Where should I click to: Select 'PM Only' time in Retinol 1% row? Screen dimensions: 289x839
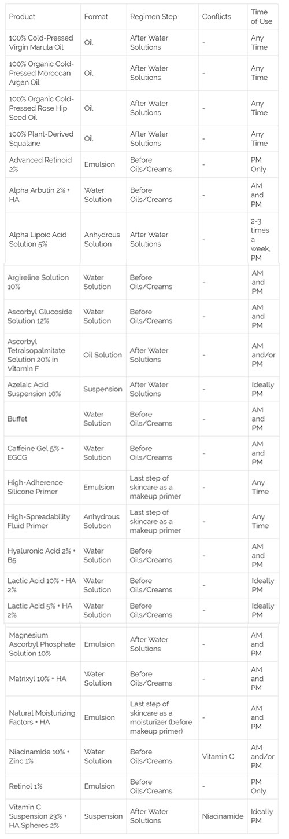tap(259, 787)
